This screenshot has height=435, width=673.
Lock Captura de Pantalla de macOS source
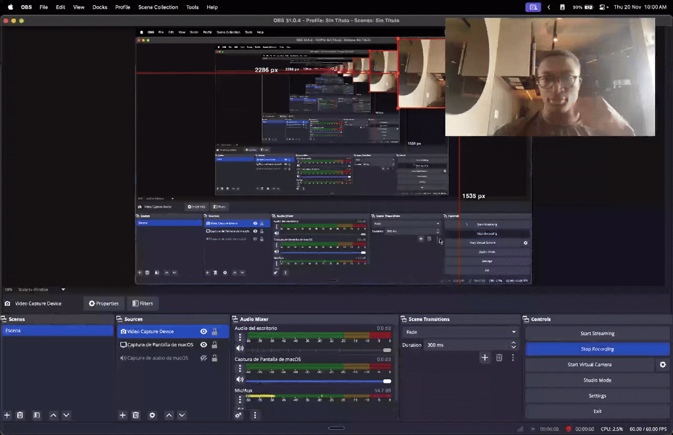pyautogui.click(x=215, y=344)
